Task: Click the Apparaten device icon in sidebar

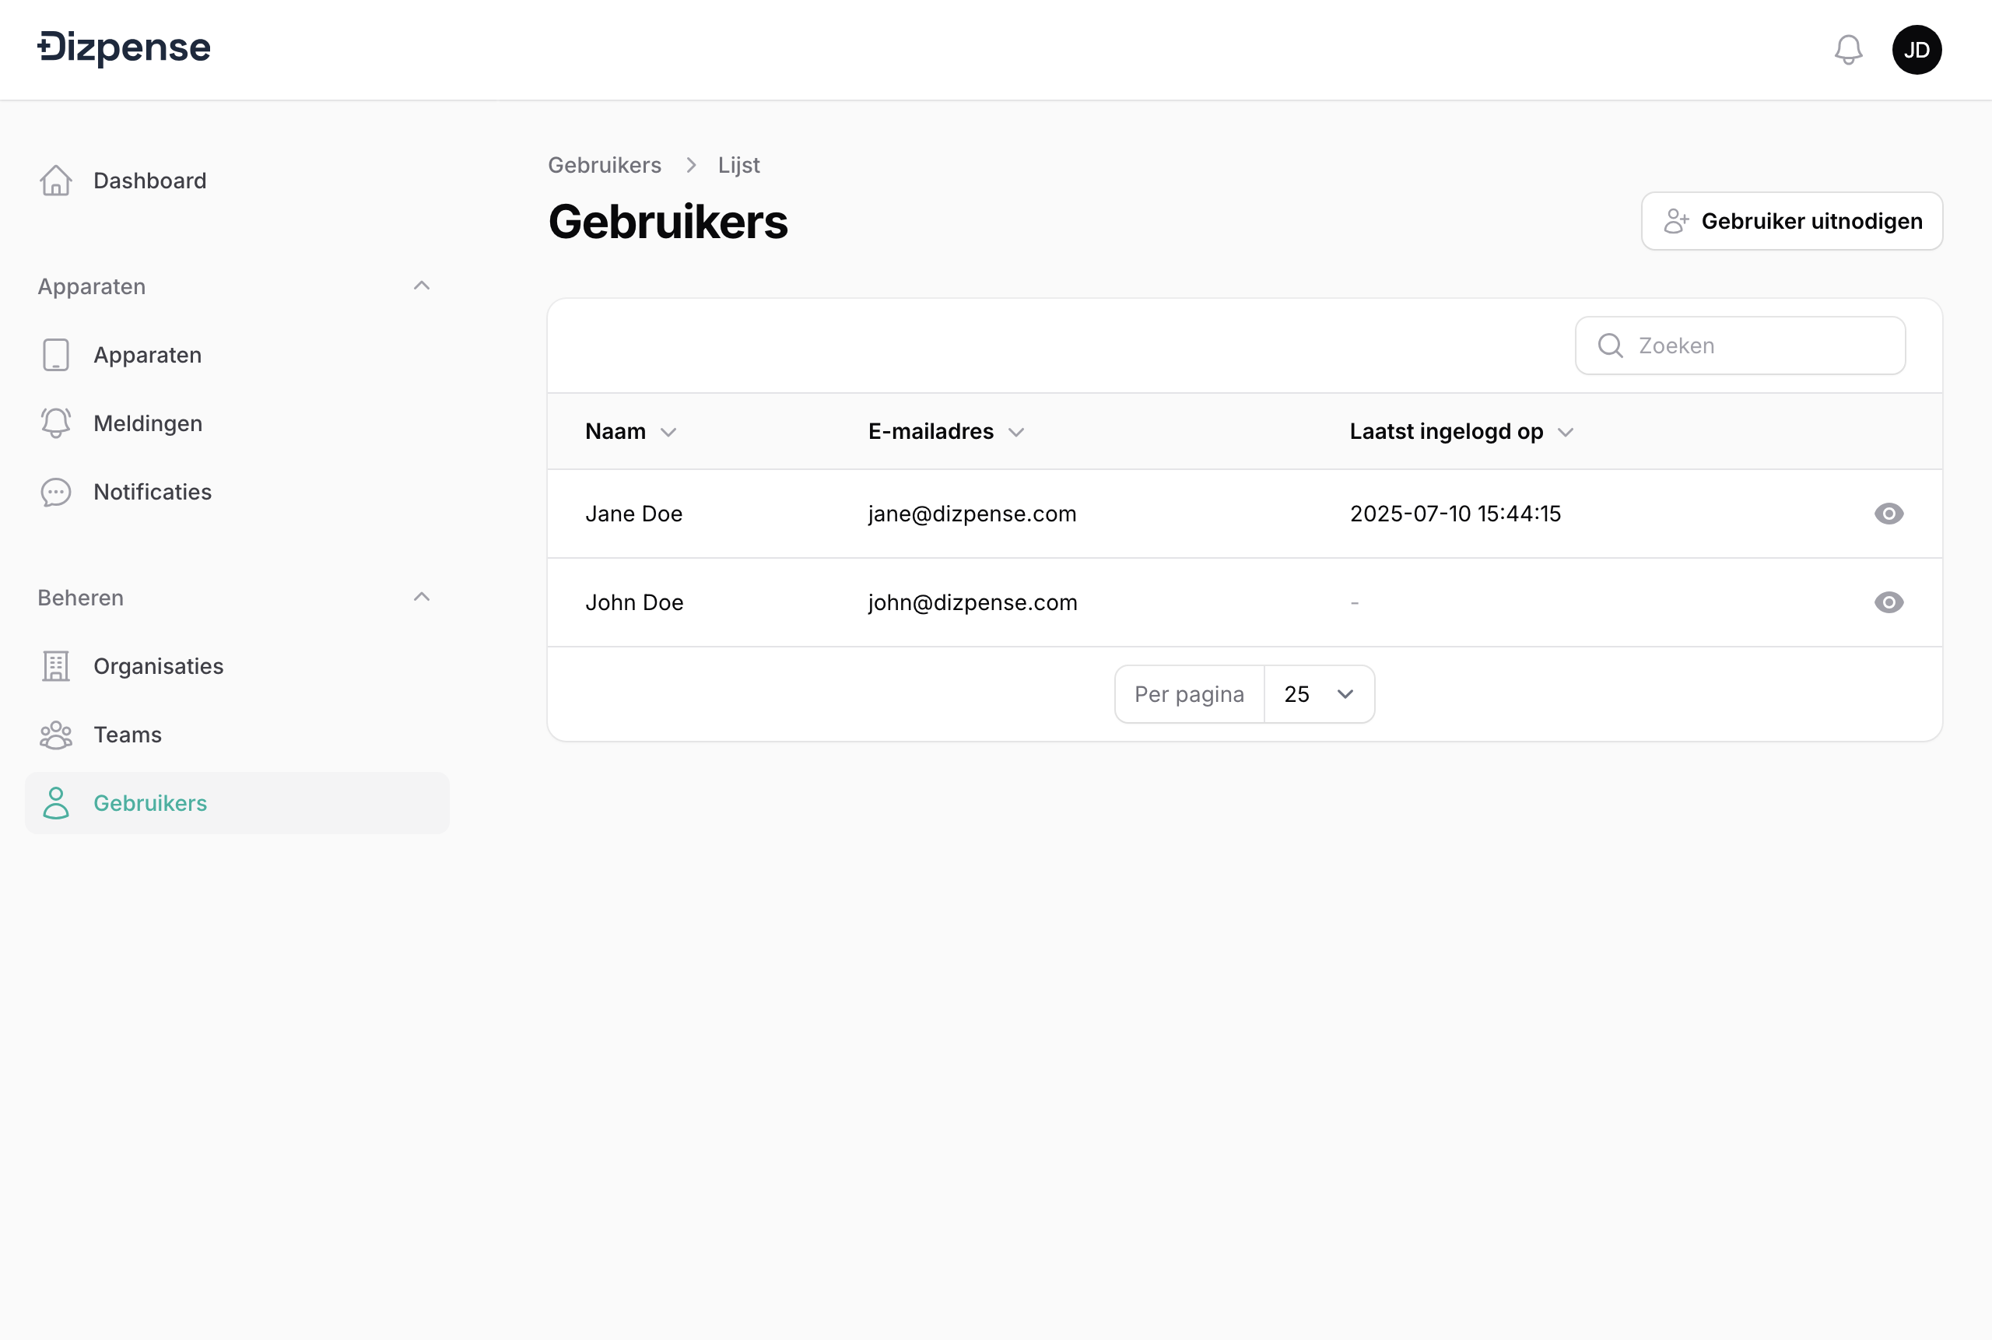Action: (55, 355)
